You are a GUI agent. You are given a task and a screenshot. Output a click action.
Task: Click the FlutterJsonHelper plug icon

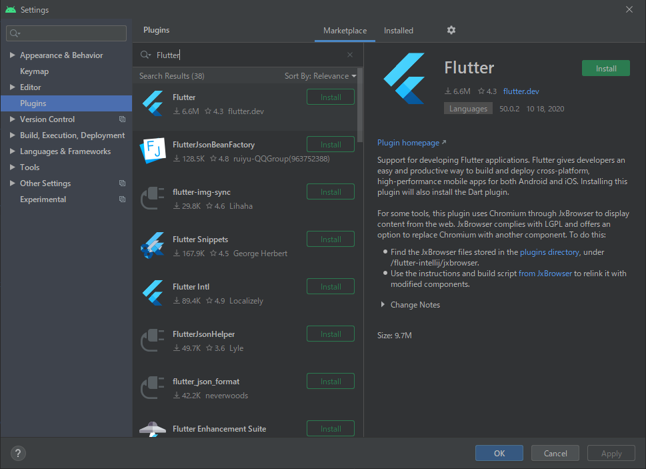(153, 340)
